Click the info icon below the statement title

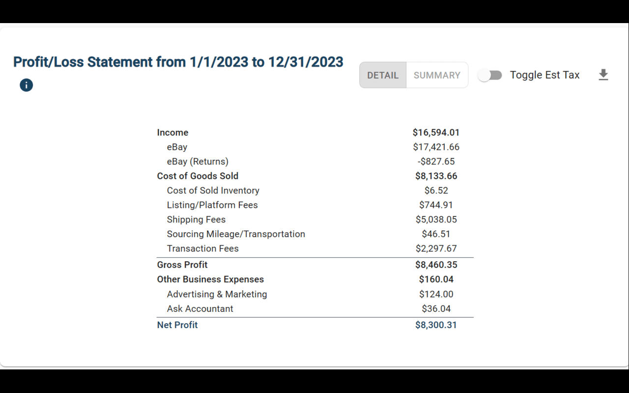click(x=26, y=85)
